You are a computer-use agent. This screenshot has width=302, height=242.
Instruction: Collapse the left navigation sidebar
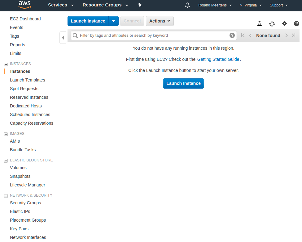pyautogui.click(x=63, y=38)
